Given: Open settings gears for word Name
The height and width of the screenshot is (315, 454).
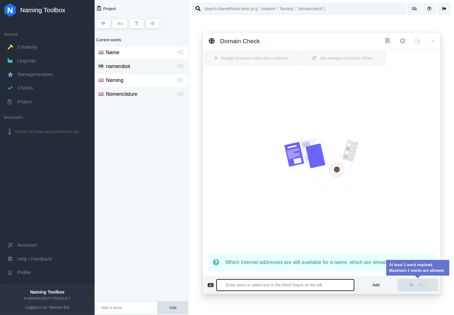Looking at the screenshot, I should click(180, 53).
